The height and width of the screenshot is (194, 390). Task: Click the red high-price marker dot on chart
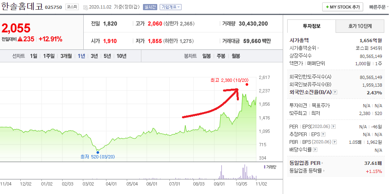tap(247, 84)
